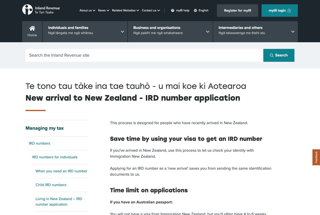Open IRD numbers for individuals link
320x215 pixels.
(x=55, y=157)
